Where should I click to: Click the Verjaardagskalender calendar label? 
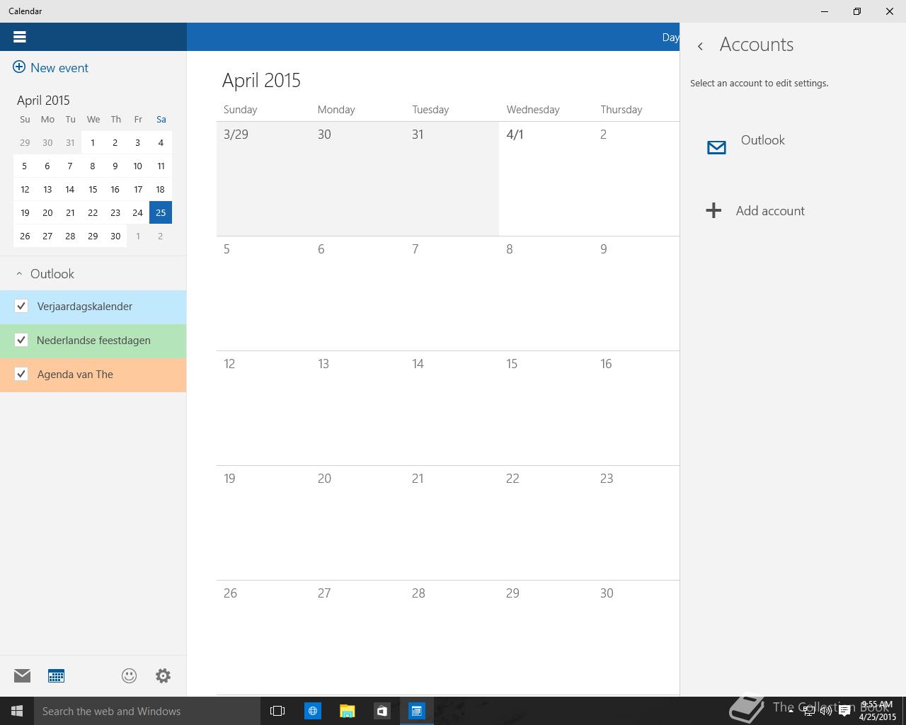pos(85,307)
